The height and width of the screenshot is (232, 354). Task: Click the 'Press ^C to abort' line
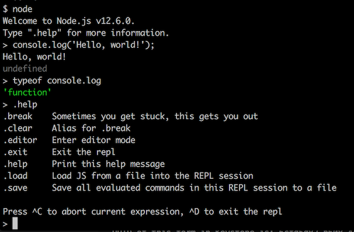(x=143, y=212)
